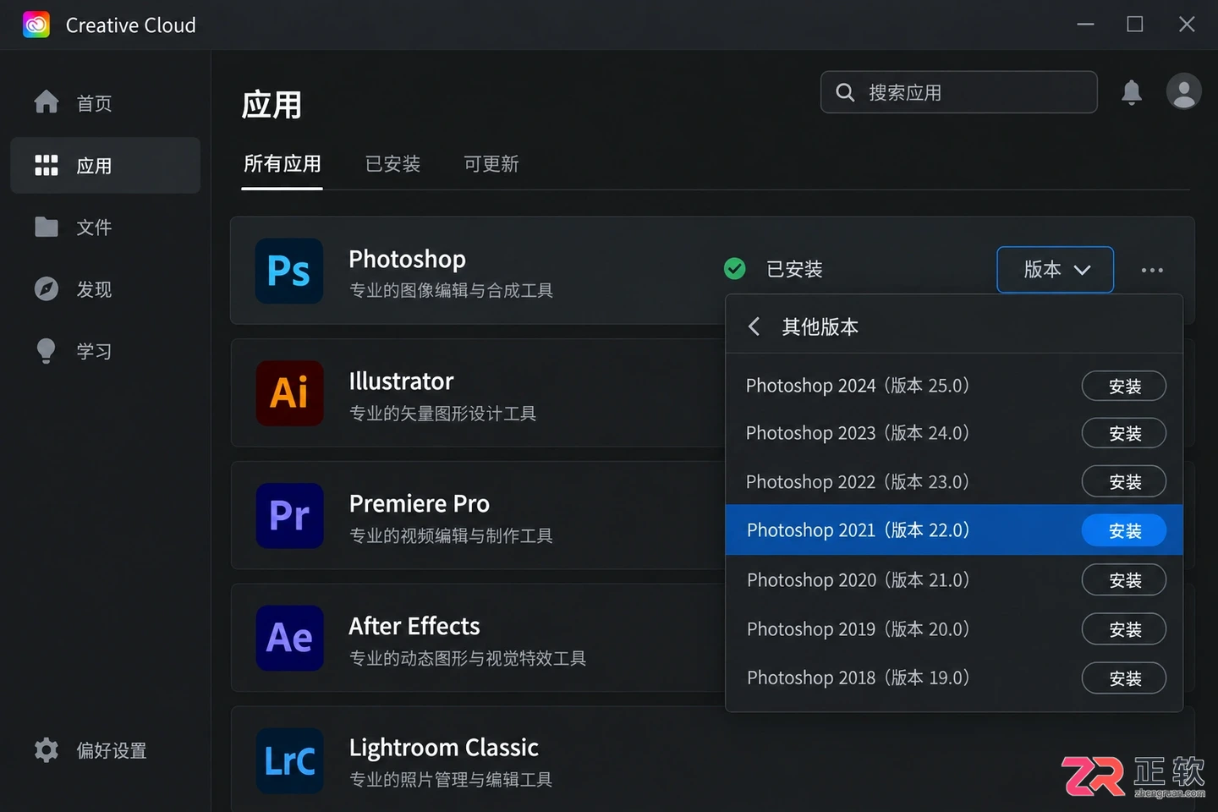Click the After Effects app title

click(414, 626)
